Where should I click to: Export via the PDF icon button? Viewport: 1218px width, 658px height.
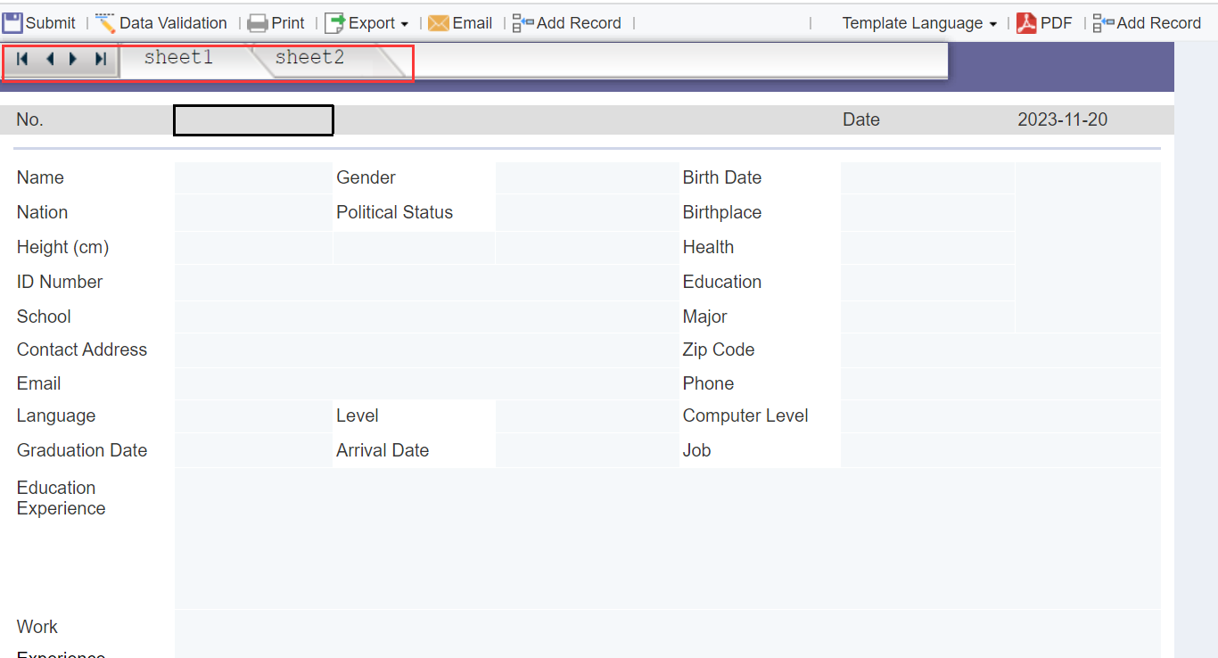pyautogui.click(x=1044, y=23)
